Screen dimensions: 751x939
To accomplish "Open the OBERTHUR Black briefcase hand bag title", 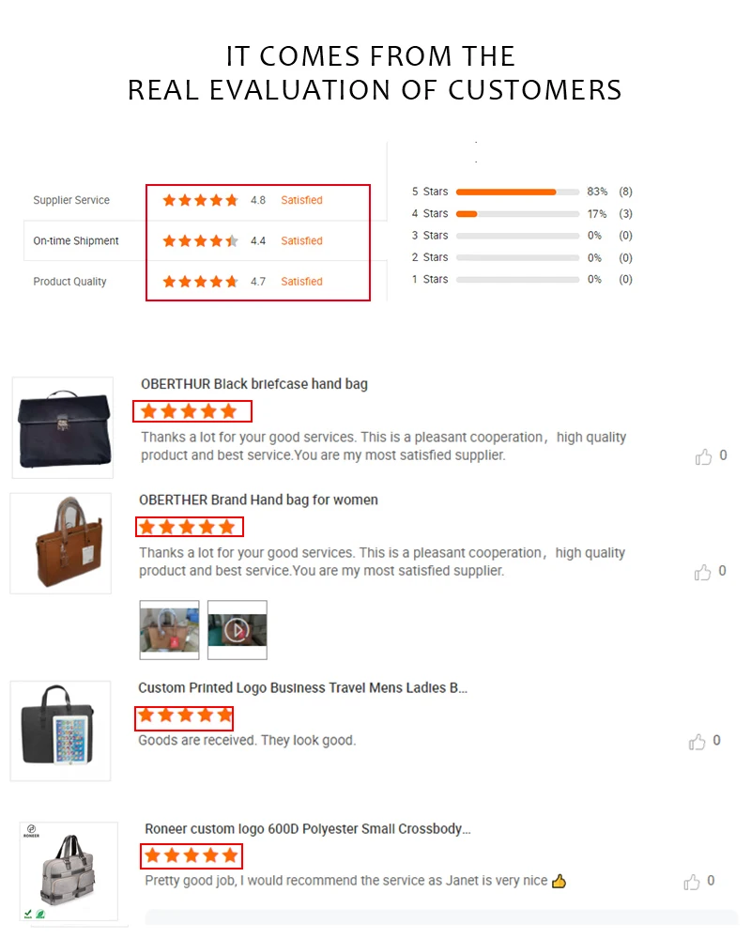I will pyautogui.click(x=253, y=384).
